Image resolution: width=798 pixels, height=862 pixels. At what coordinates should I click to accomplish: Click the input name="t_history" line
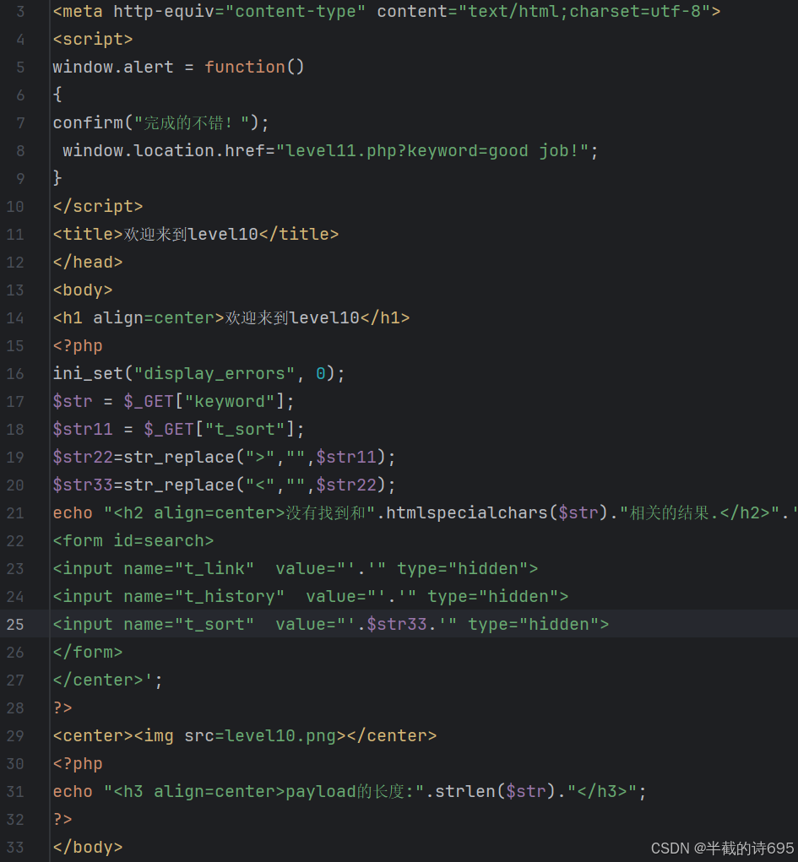(311, 597)
